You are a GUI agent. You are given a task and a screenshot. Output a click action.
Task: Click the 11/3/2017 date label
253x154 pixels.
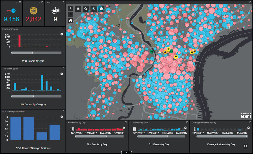point(242,133)
